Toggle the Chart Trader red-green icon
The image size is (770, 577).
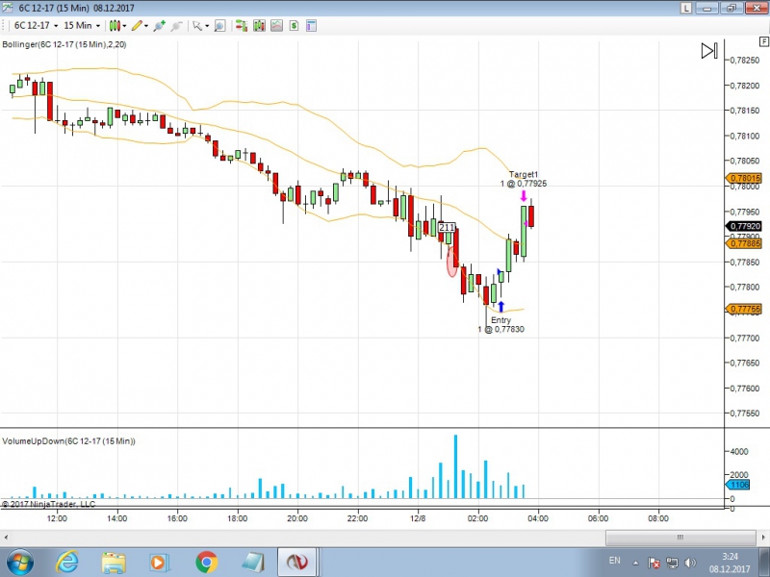coord(242,26)
